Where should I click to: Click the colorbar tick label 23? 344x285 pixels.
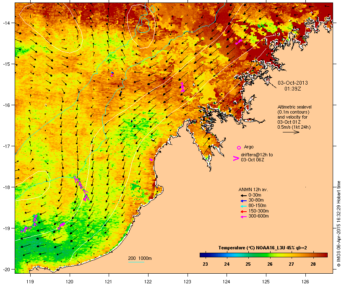[x=205, y=264]
